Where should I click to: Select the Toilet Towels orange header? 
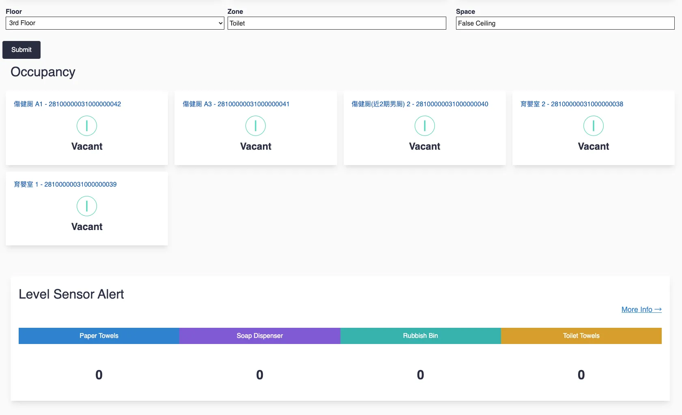tap(581, 336)
